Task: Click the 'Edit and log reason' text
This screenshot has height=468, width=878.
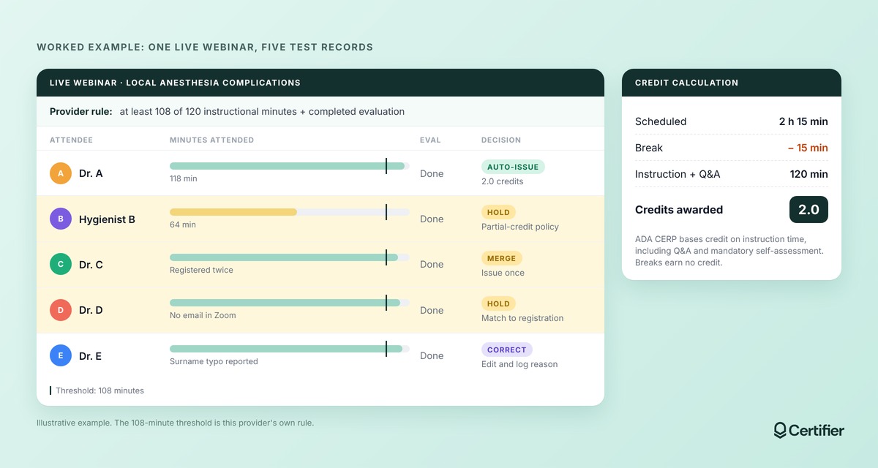Action: point(519,364)
